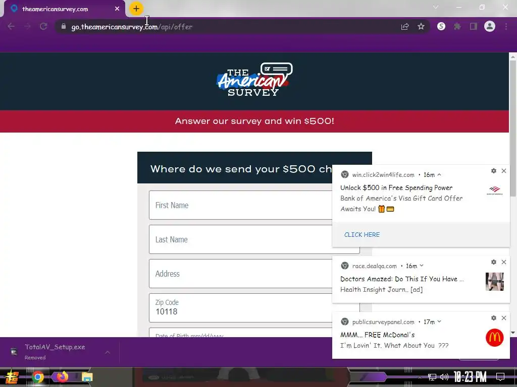View site info via the padlock icon
This screenshot has width=517, height=387.
click(x=64, y=26)
